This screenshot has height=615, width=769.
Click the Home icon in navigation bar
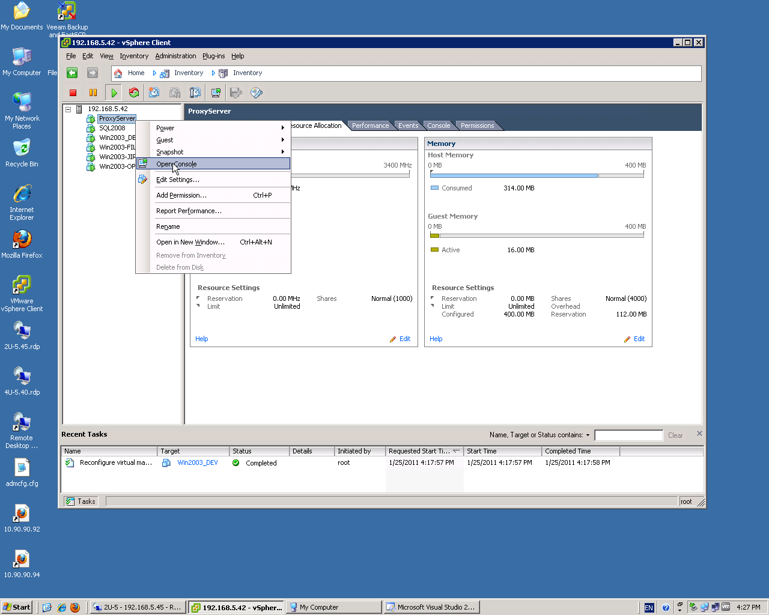(118, 73)
